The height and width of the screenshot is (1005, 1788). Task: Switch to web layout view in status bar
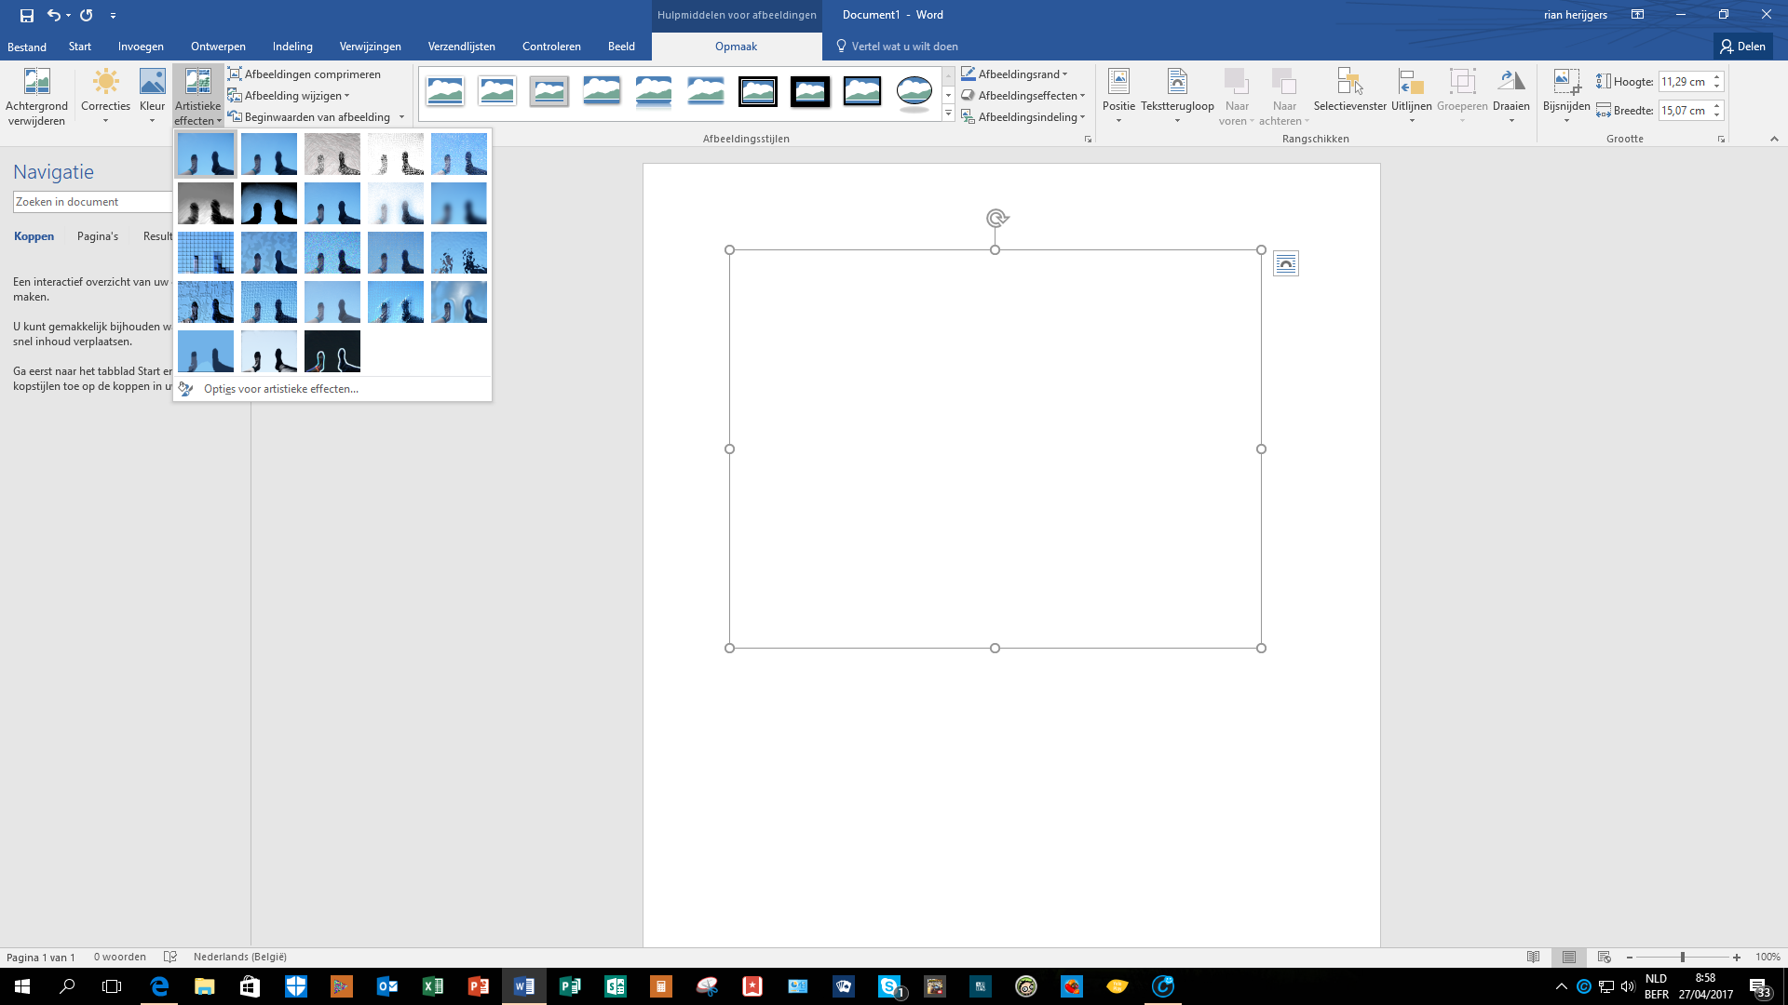click(x=1604, y=957)
